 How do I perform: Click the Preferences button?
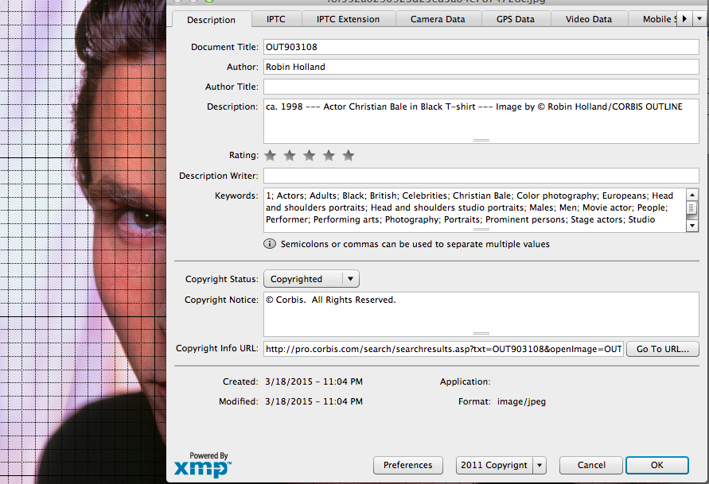pyautogui.click(x=408, y=465)
